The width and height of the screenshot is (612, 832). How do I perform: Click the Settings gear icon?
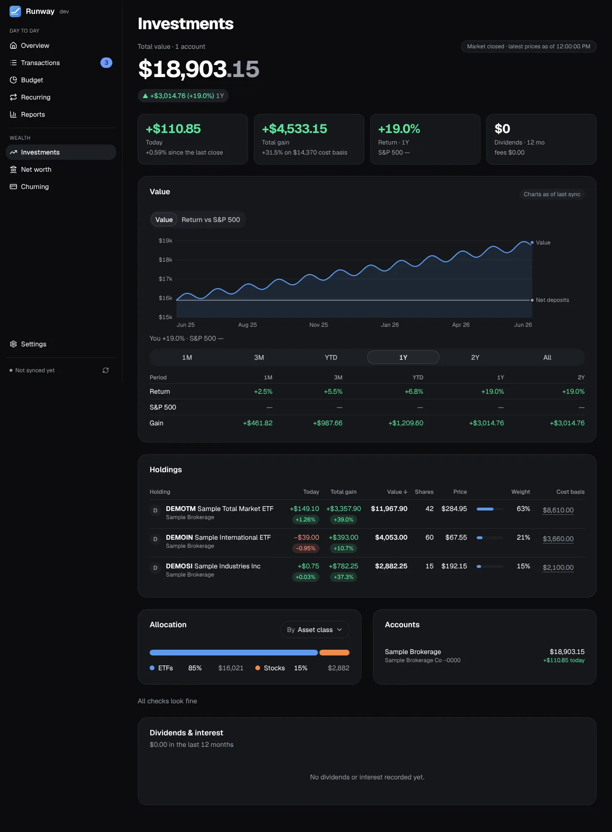(13, 344)
